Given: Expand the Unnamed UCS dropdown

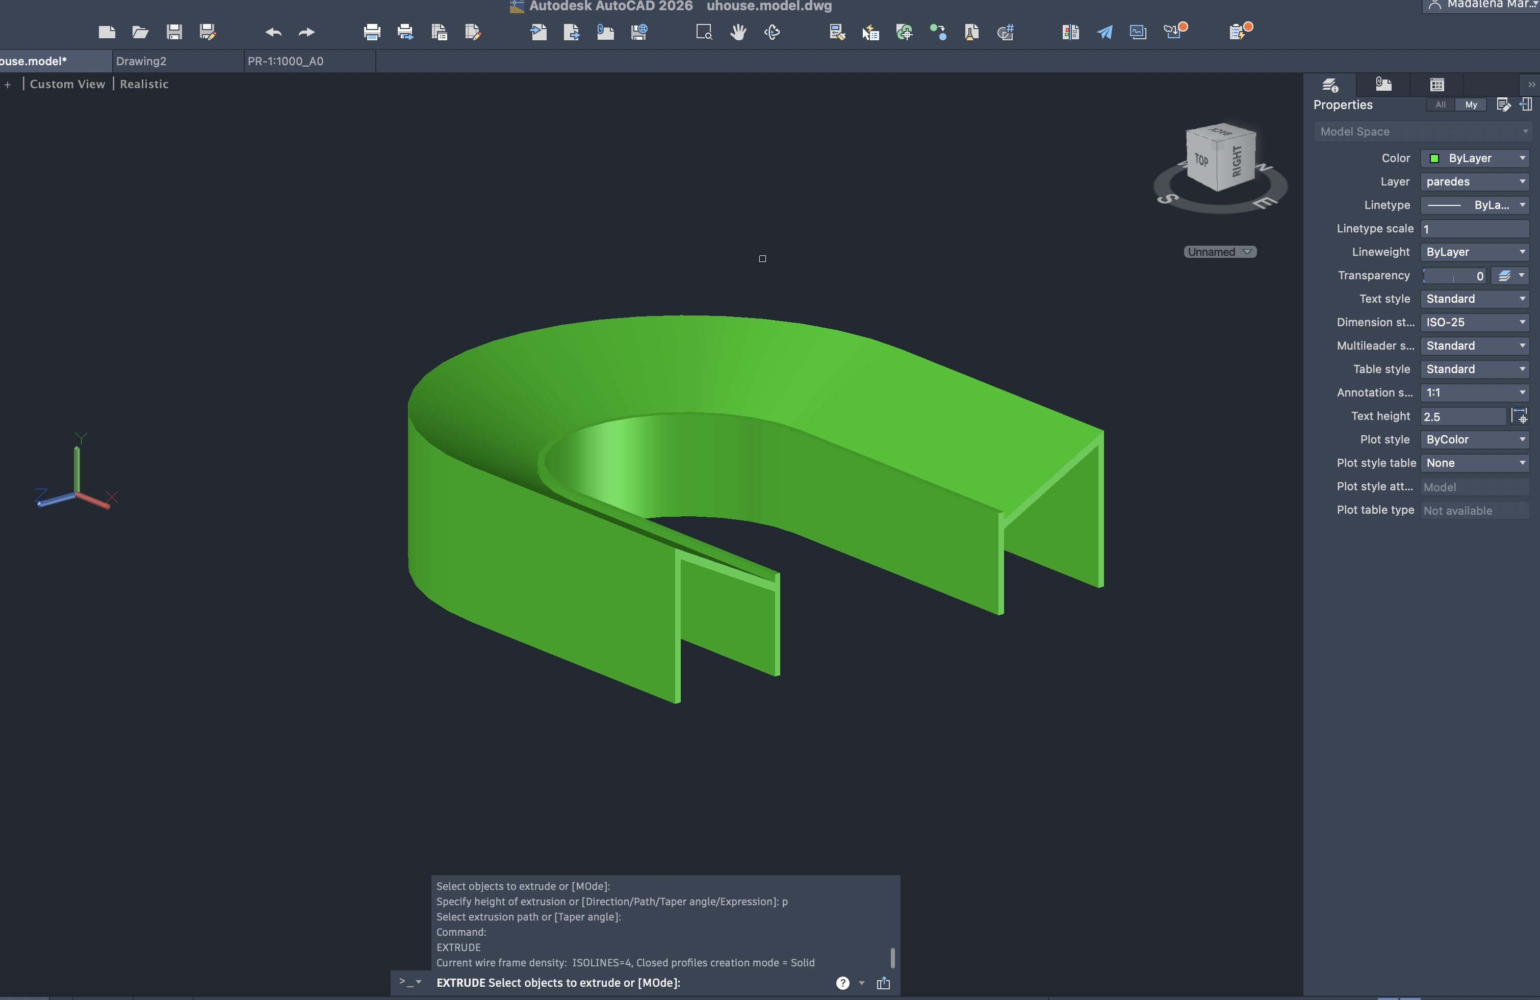Looking at the screenshot, I should pos(1220,252).
